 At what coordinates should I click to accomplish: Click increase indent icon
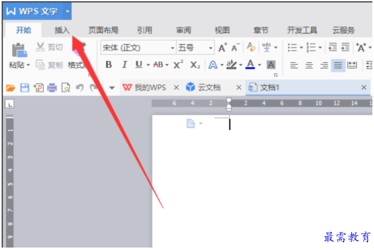click(345, 47)
